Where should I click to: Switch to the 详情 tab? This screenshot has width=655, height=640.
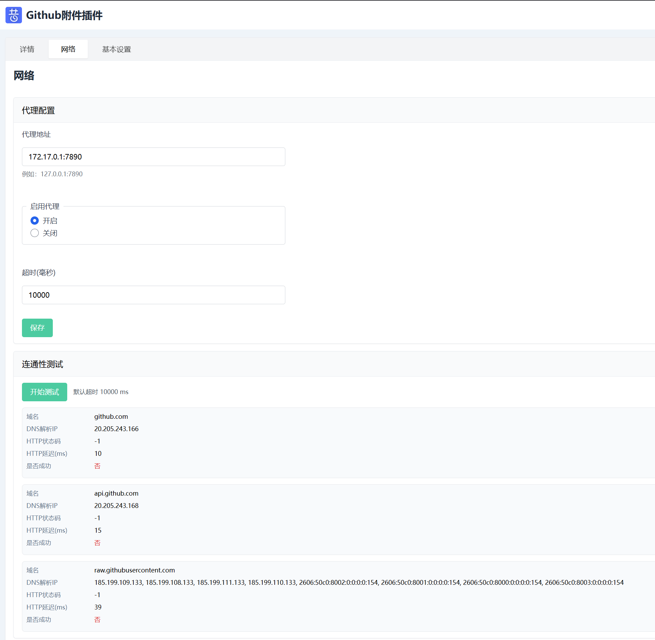pos(27,49)
